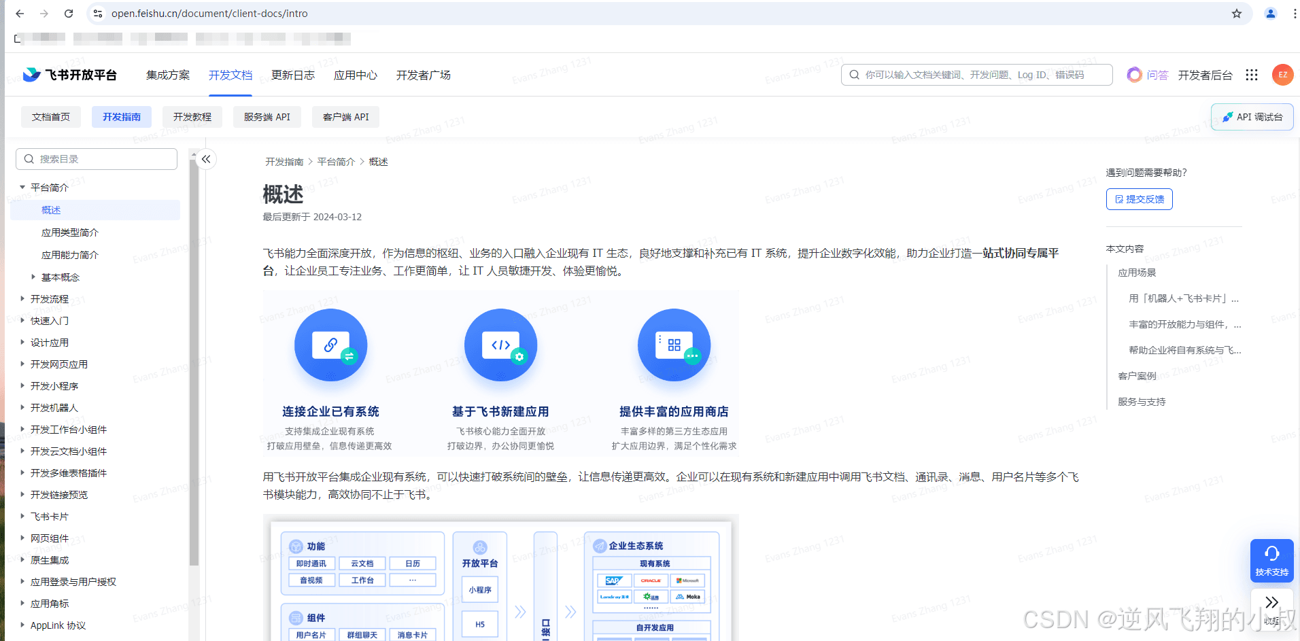Viewport: 1300px width, 641px height.
Task: Open 开发云文档小组件 sidebar entry
Action: coord(69,451)
